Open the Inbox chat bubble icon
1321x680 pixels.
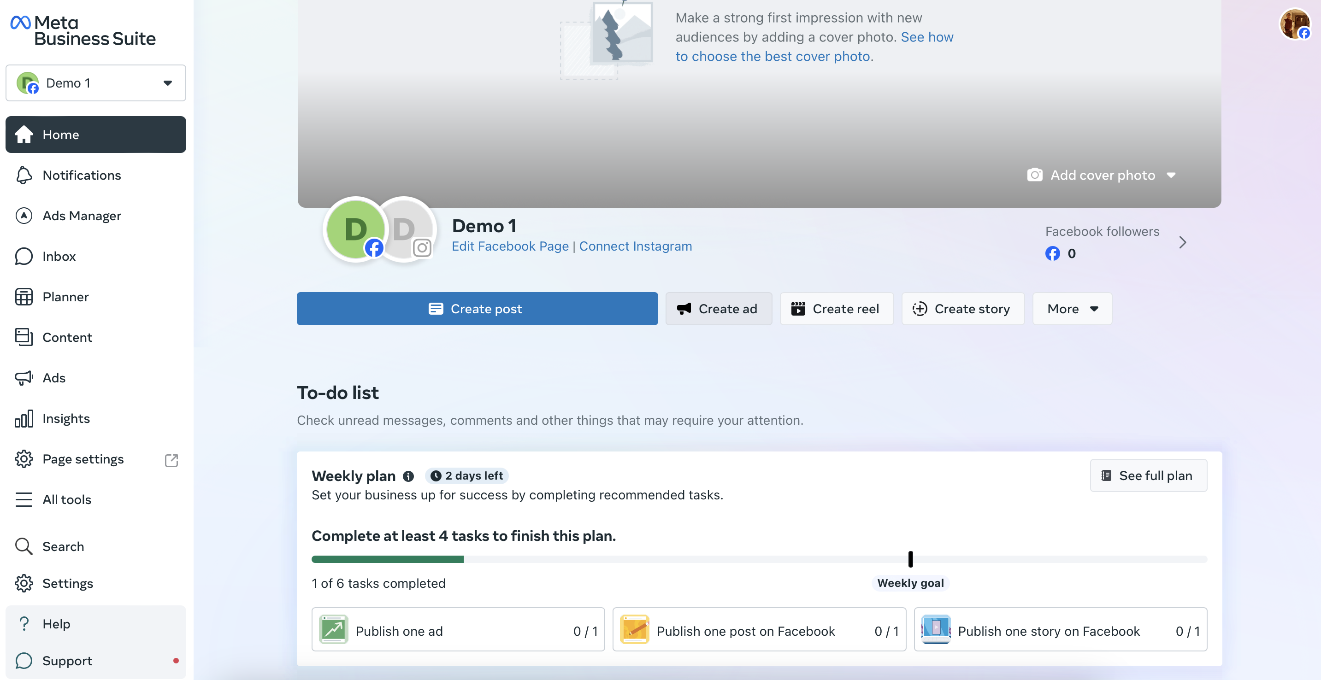point(24,256)
